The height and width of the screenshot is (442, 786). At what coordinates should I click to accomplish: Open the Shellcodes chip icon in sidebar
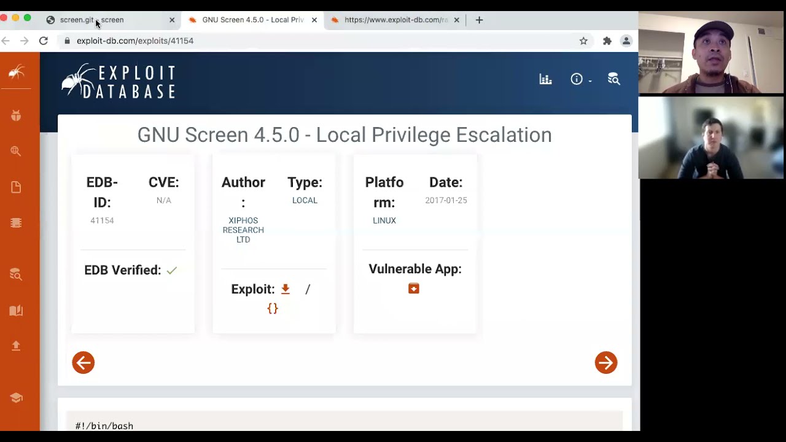(x=16, y=223)
